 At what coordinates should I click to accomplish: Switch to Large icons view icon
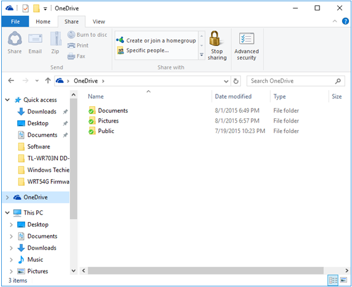(x=343, y=280)
